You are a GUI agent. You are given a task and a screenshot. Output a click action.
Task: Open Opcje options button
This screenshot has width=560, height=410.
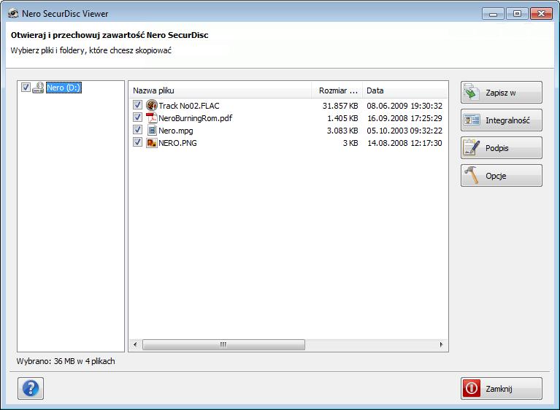coord(502,176)
